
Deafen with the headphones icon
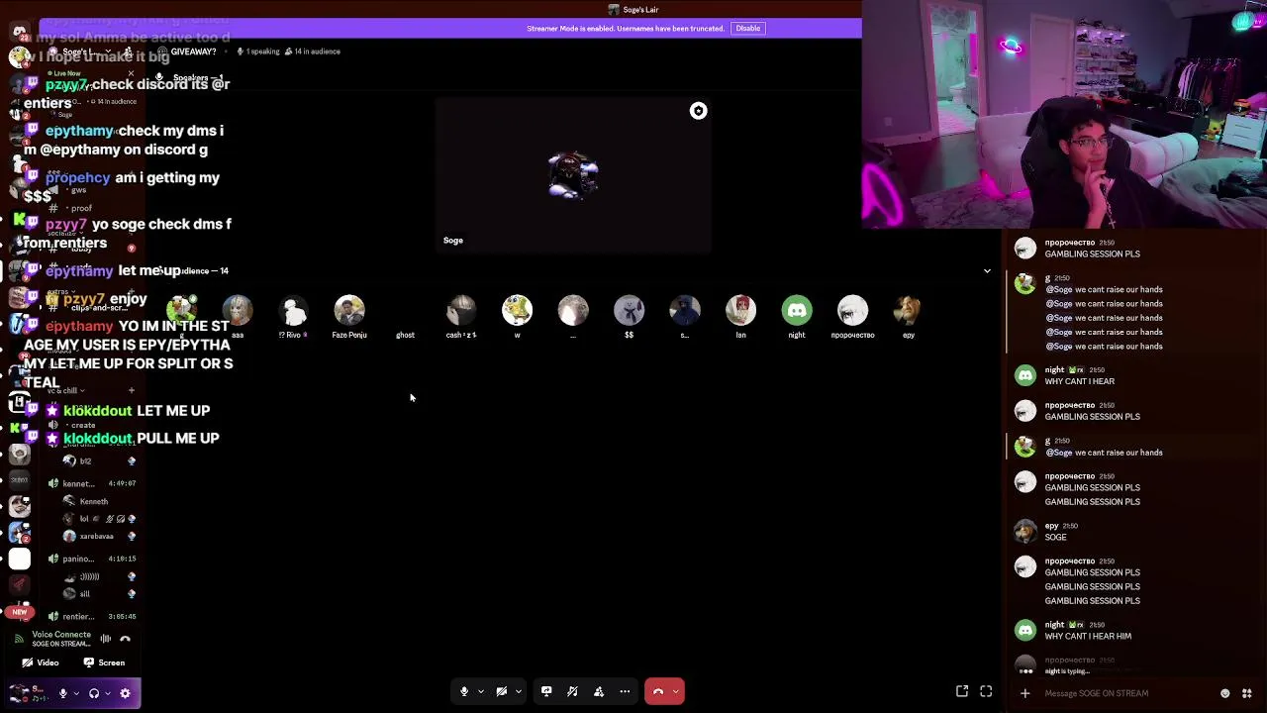click(94, 693)
